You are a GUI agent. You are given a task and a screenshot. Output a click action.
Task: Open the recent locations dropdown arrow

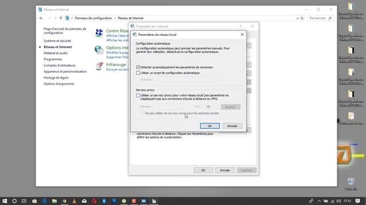click(55, 18)
